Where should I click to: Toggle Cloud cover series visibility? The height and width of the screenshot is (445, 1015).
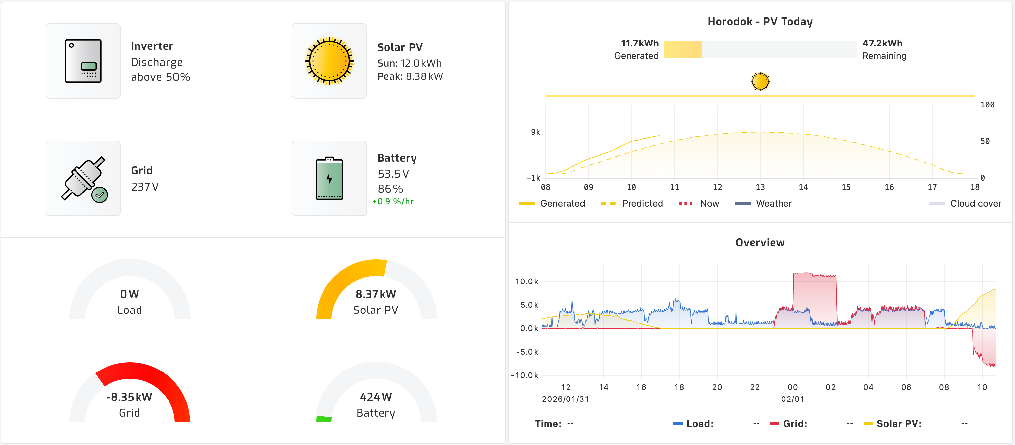click(x=975, y=204)
